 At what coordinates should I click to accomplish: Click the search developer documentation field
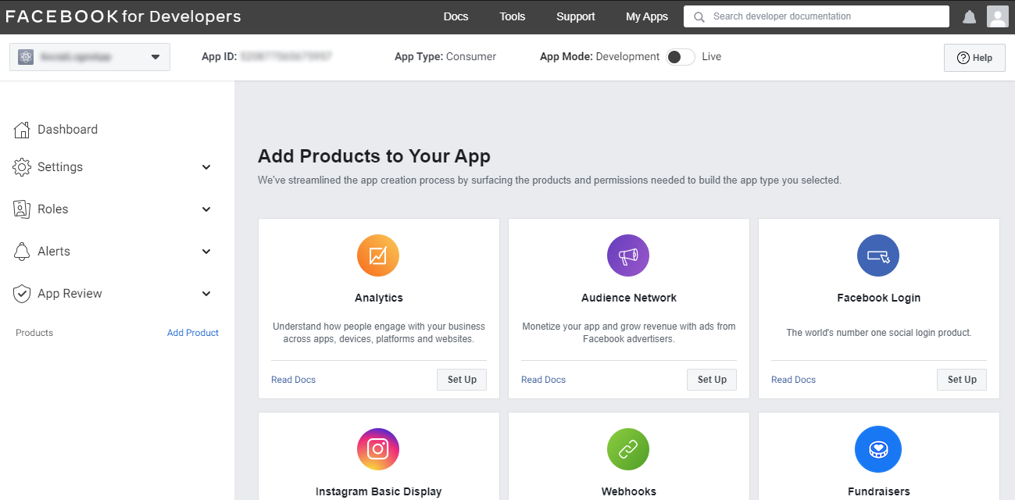(x=817, y=16)
